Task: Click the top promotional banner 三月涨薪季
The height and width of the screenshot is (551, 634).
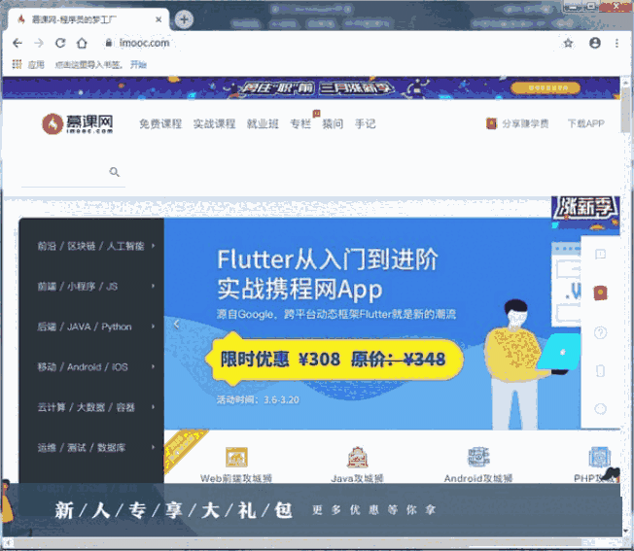Action: tap(311, 87)
